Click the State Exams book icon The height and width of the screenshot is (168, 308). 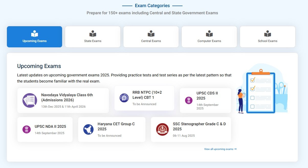coord(93,34)
